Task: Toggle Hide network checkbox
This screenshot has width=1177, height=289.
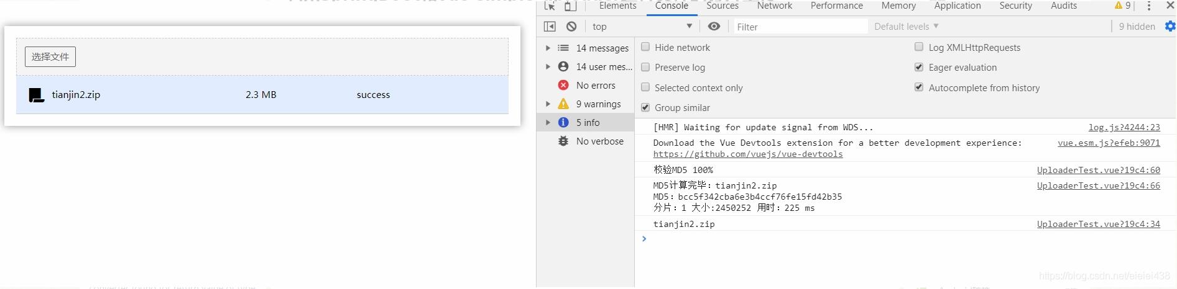Action: click(645, 47)
